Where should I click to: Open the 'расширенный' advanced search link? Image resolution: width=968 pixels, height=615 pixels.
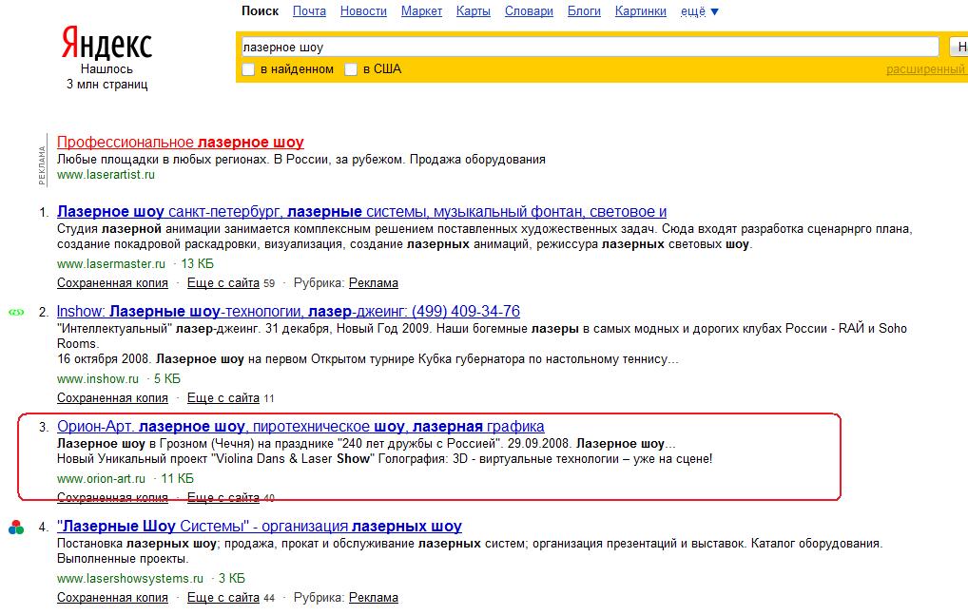tap(926, 69)
